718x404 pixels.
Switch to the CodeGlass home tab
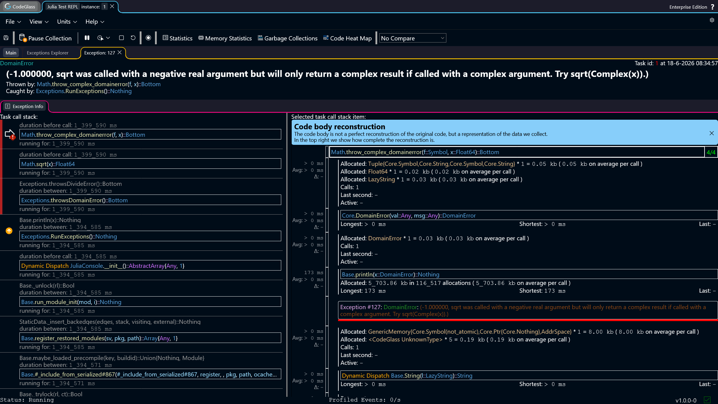coord(20,7)
